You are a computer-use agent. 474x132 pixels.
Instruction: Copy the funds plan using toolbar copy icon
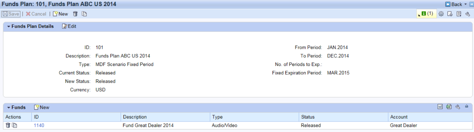point(84,14)
